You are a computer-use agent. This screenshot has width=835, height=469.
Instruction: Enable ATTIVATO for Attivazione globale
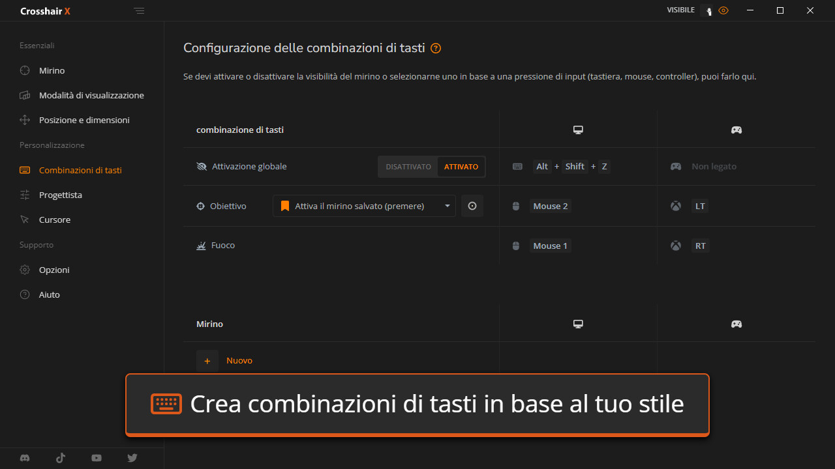pyautogui.click(x=461, y=166)
